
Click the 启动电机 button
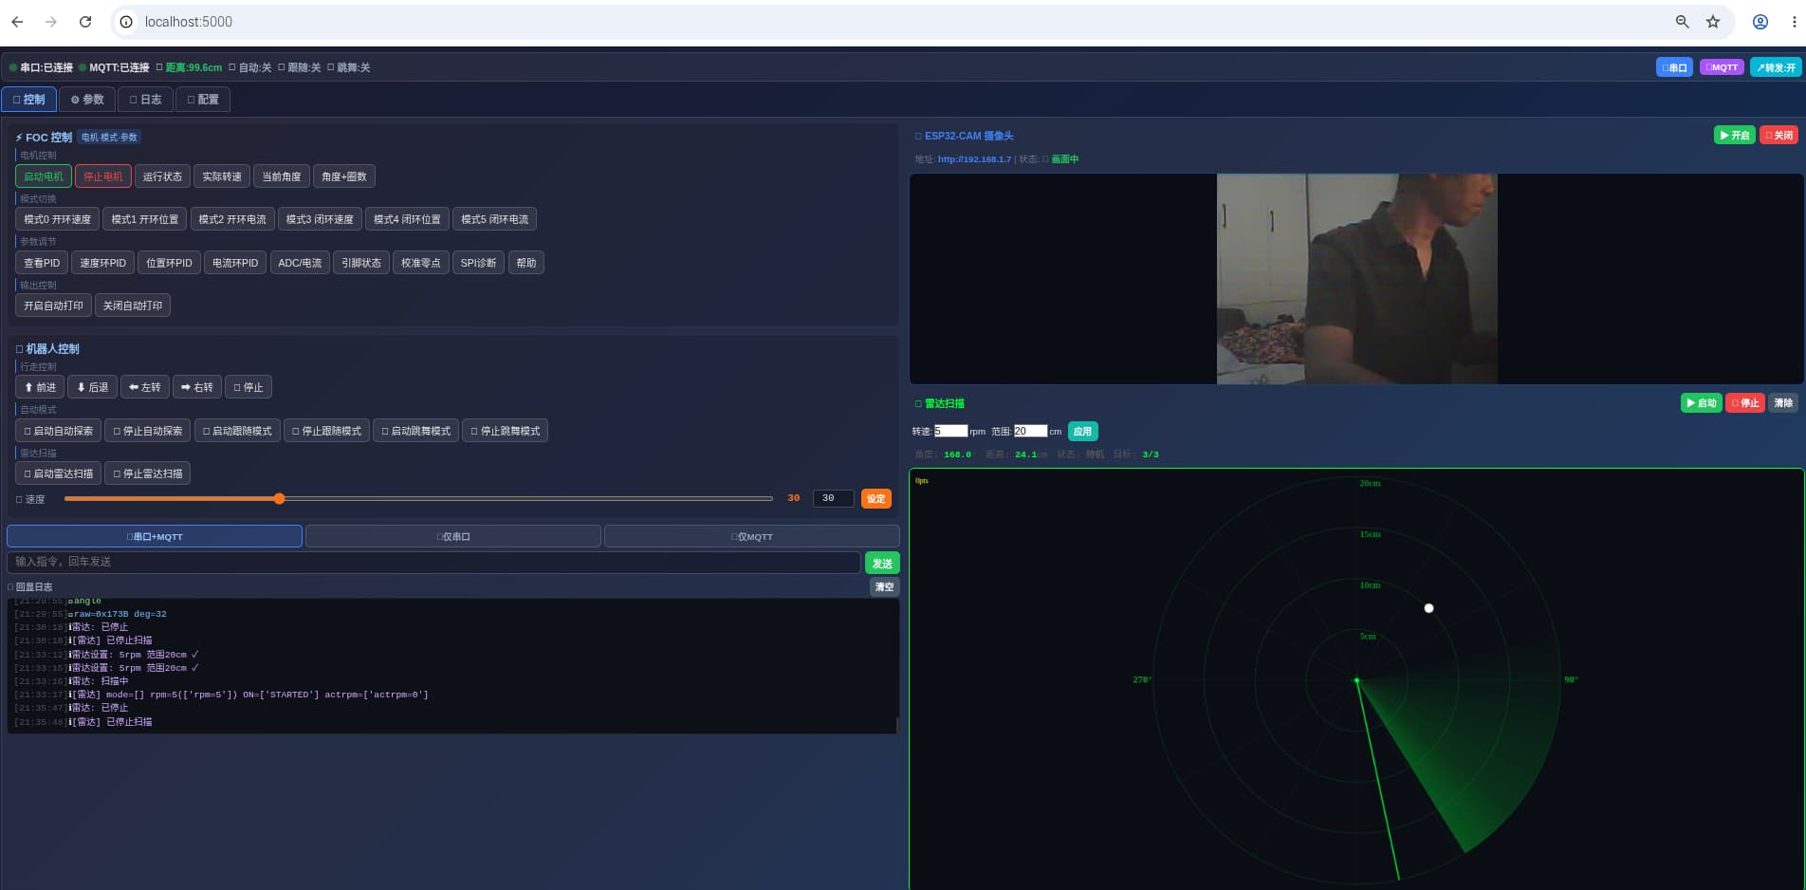pos(44,176)
